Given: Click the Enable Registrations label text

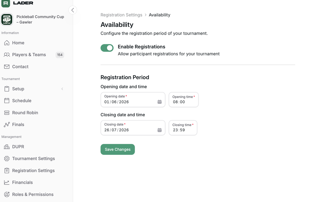Looking at the screenshot, I should point(141,47).
